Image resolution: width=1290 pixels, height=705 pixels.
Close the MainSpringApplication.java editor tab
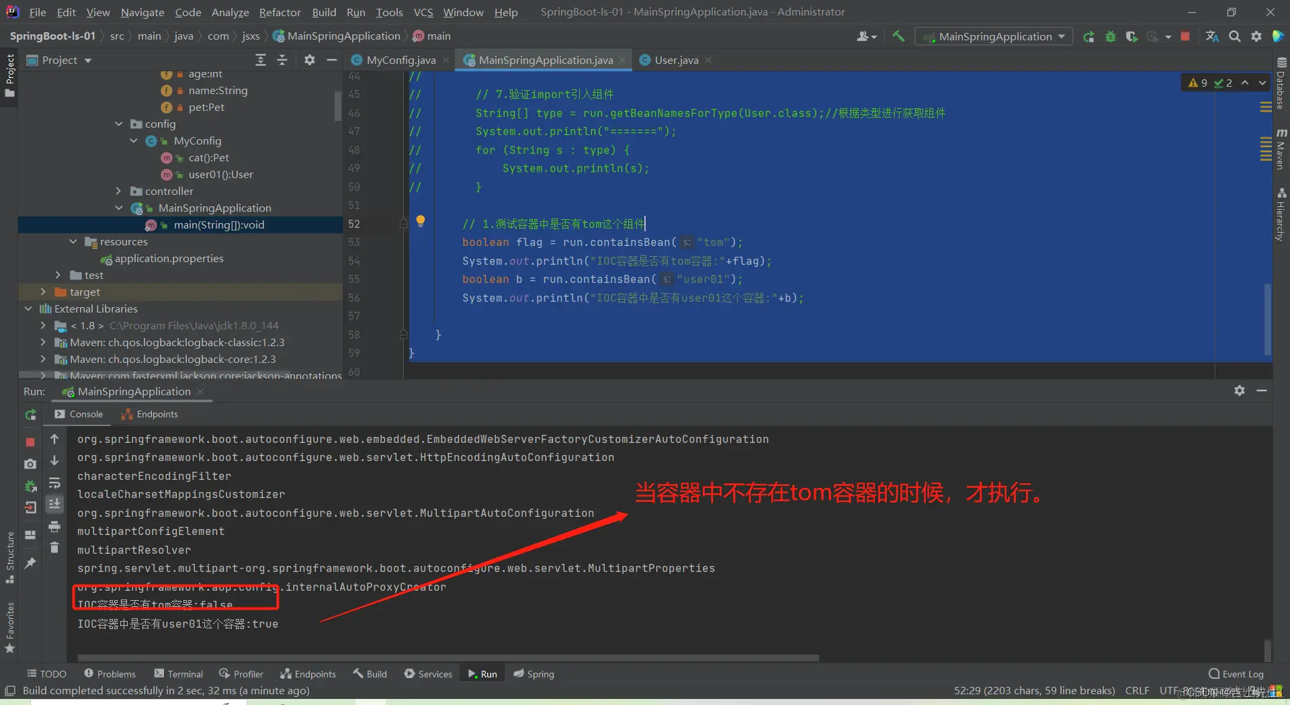[623, 60]
